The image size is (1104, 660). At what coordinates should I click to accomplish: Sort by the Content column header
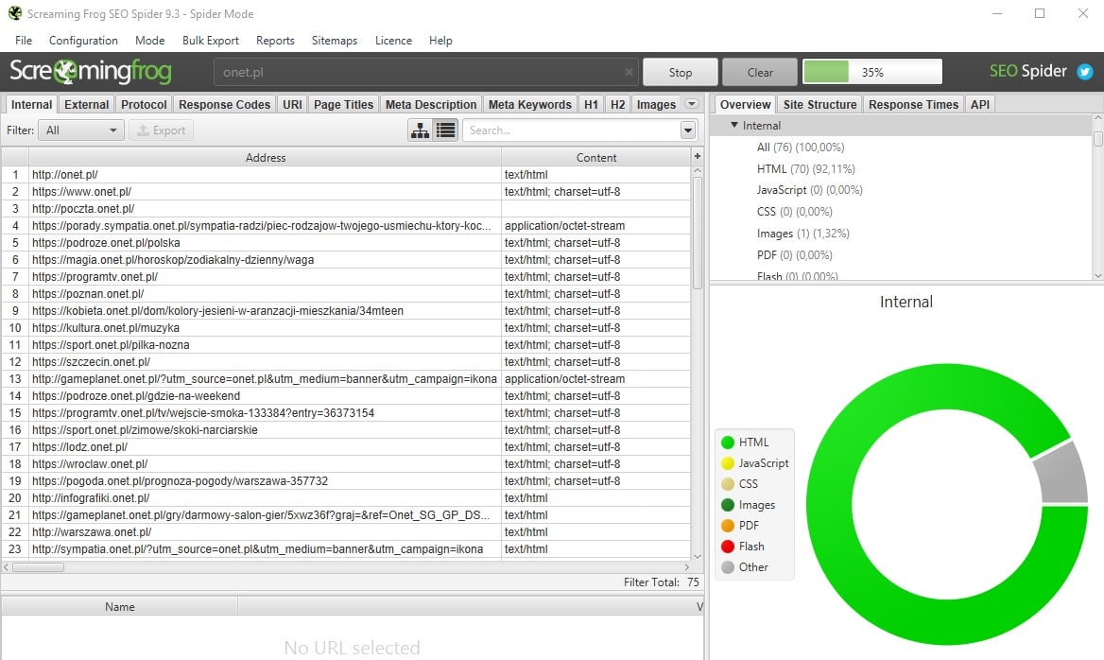(x=595, y=157)
